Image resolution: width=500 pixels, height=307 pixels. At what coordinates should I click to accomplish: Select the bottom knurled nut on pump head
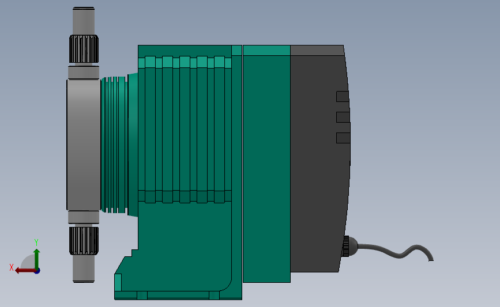coord(84,241)
